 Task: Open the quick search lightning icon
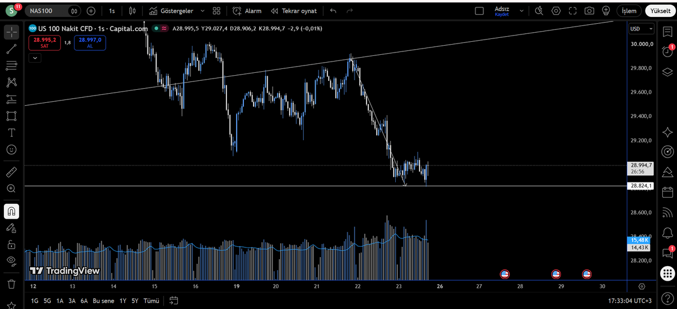(x=539, y=11)
